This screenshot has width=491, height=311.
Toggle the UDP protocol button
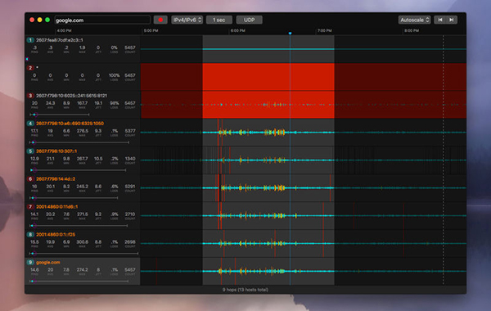(x=250, y=20)
